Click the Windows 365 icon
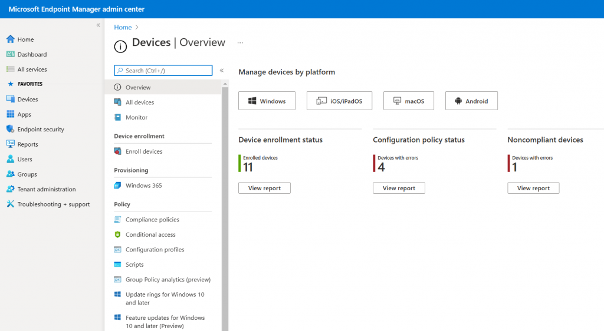Screen dimensions: 604x331 pos(117,186)
